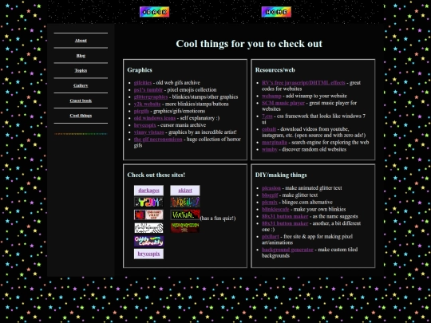This screenshot has width=431, height=323.
Task: Visit vinny vistazo artist link
Action: point(148,132)
